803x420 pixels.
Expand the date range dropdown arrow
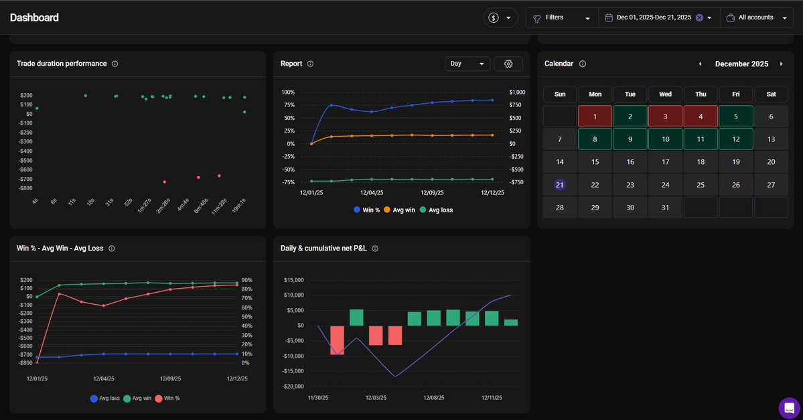pos(709,18)
